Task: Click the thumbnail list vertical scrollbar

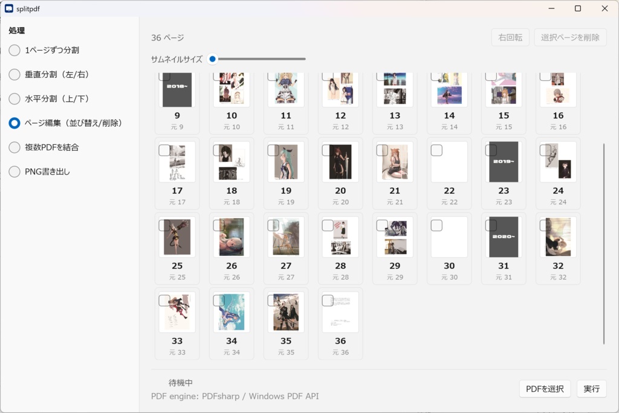Action: click(x=604, y=244)
